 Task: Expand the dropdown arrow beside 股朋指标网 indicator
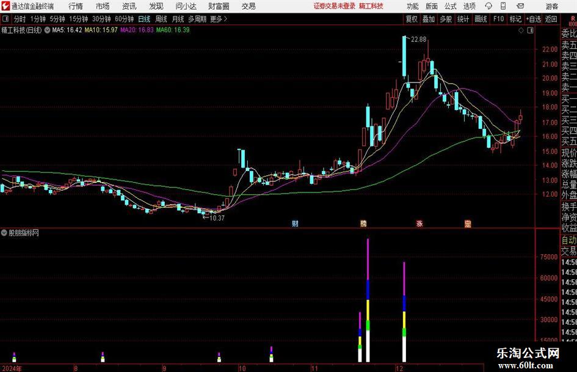4,233
